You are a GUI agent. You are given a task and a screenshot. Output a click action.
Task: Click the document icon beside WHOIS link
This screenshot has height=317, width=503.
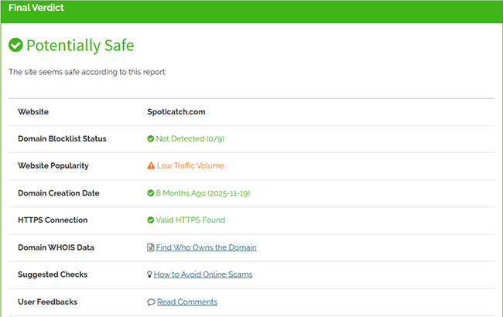click(x=150, y=247)
